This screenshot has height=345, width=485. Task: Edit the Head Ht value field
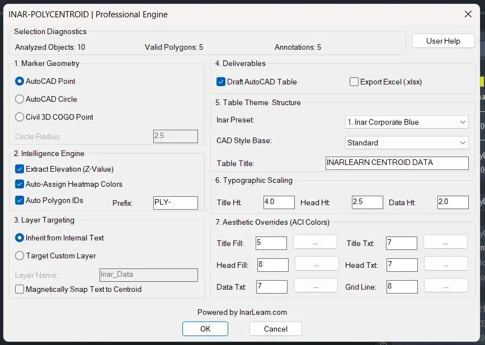pos(368,202)
